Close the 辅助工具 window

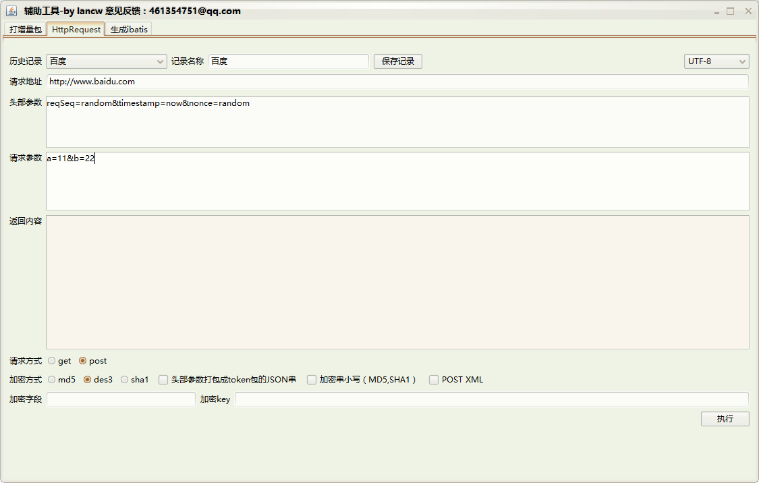pyautogui.click(x=748, y=11)
